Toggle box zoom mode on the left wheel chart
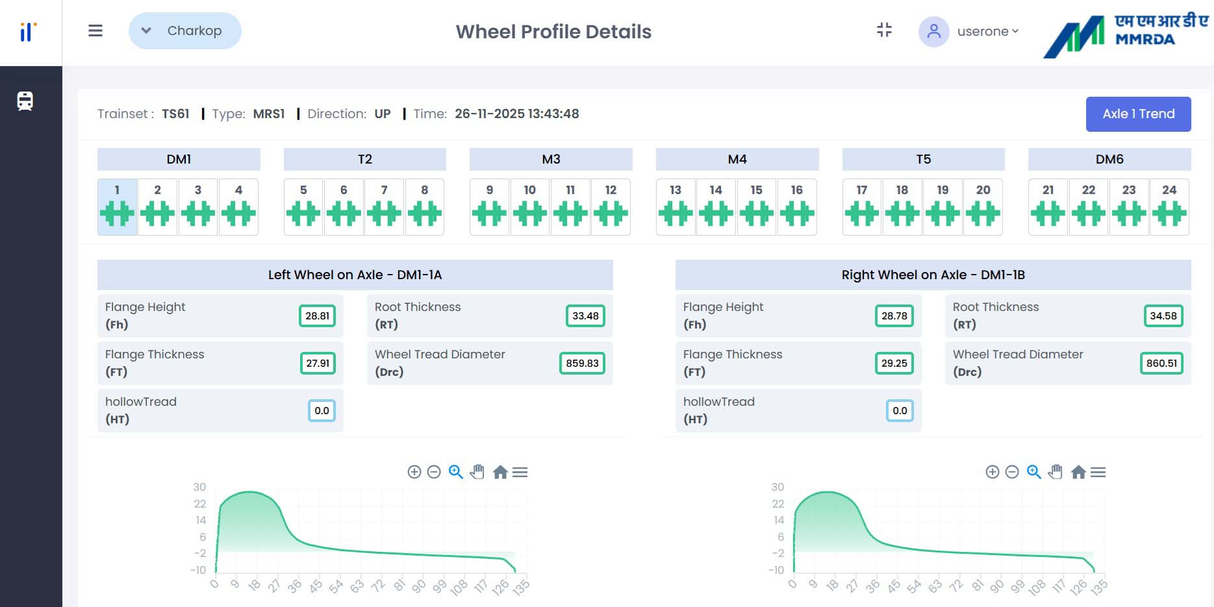The height and width of the screenshot is (607, 1214). click(x=455, y=472)
